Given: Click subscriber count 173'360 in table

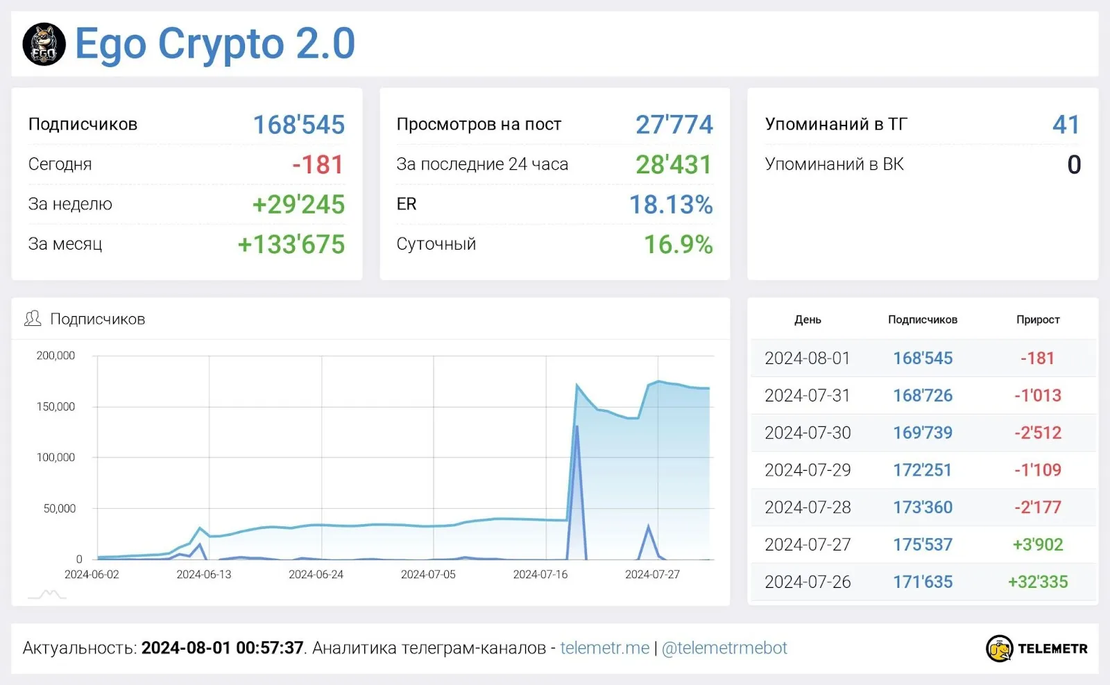Looking at the screenshot, I should [923, 508].
